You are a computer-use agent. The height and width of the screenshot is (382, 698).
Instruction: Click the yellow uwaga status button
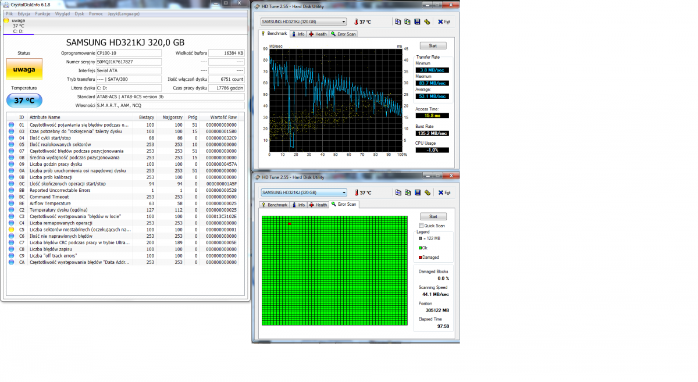coord(24,69)
